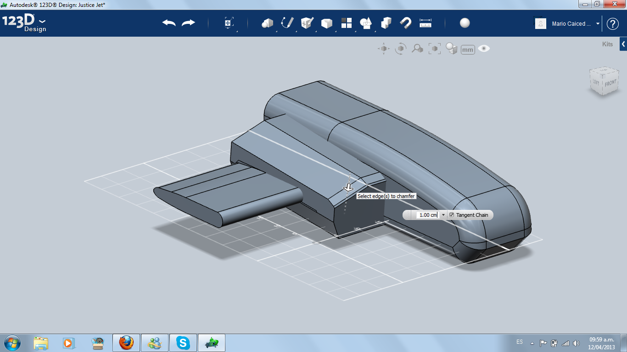Image resolution: width=627 pixels, height=352 pixels.
Task: Open the perspective view display options
Action: (x=452, y=49)
